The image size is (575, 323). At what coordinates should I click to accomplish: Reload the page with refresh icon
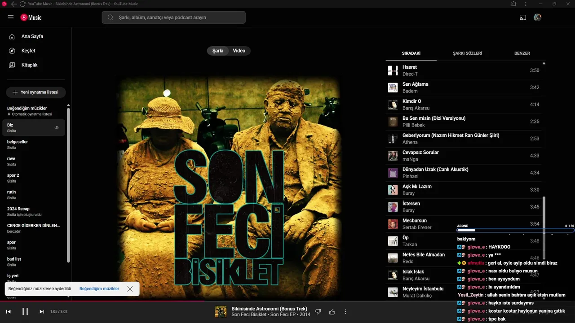[22, 4]
